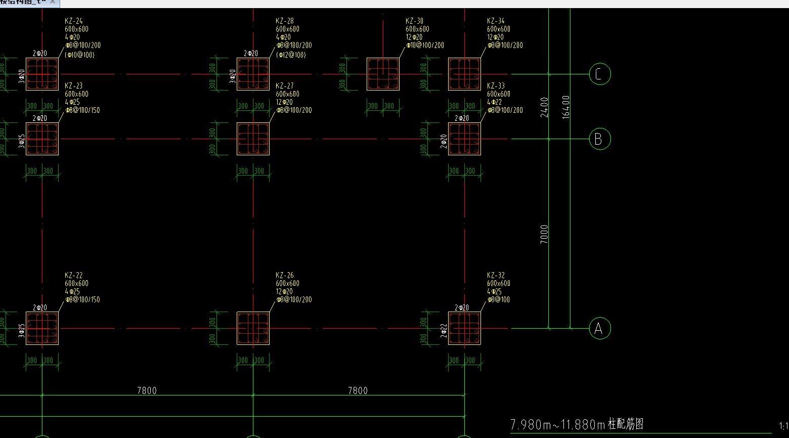Click the Φ8@100/150 stirrup text of KZ-23
The height and width of the screenshot is (438, 789).
[x=82, y=110]
